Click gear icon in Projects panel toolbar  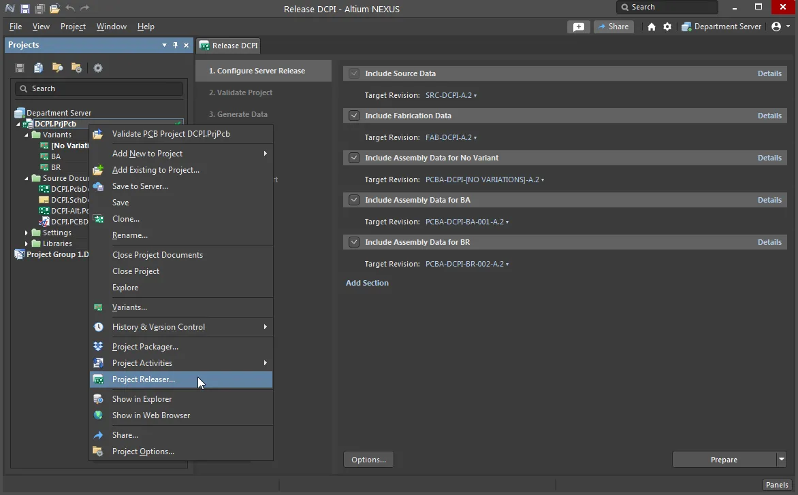point(98,67)
